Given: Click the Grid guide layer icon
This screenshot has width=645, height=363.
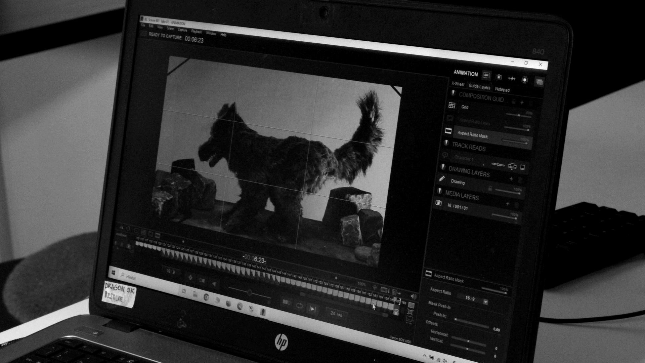Looking at the screenshot, I should [x=452, y=106].
